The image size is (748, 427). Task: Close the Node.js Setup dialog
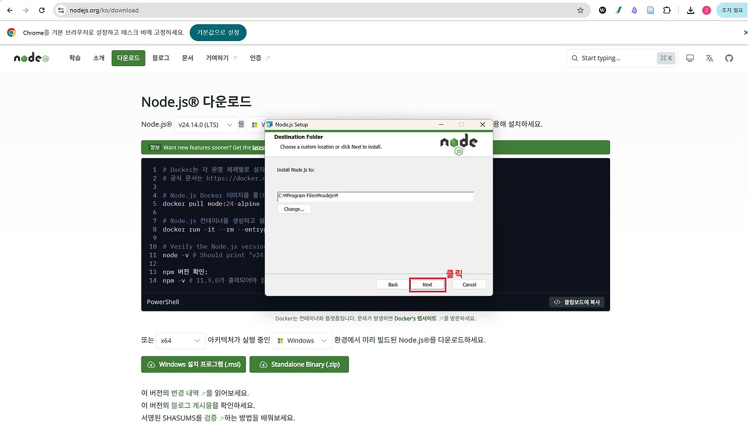(x=483, y=124)
